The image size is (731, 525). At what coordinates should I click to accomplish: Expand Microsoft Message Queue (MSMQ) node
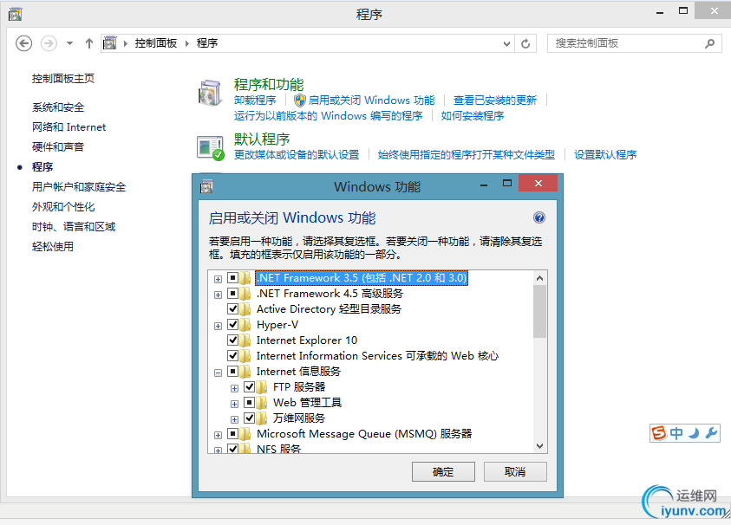(x=218, y=435)
